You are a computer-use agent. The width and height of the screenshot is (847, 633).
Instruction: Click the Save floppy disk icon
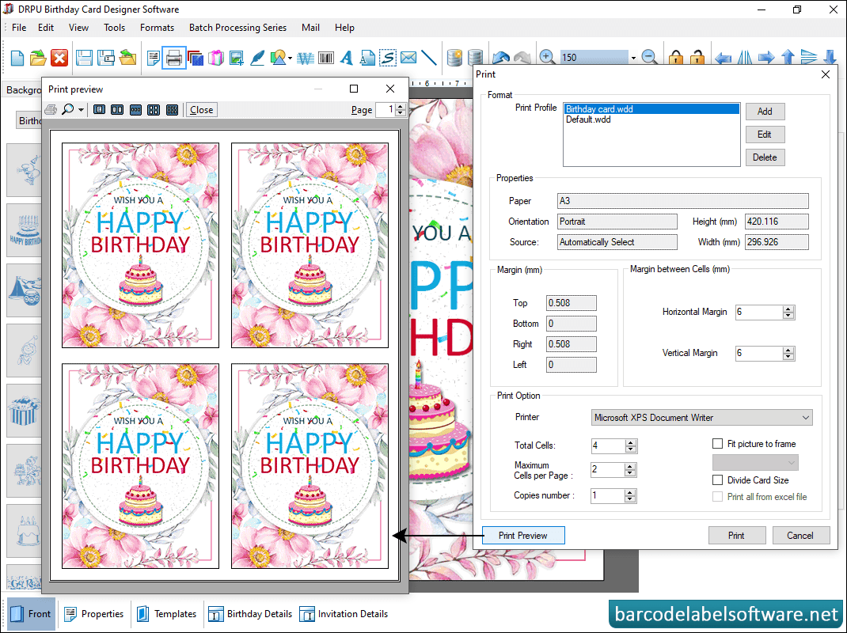[84, 57]
